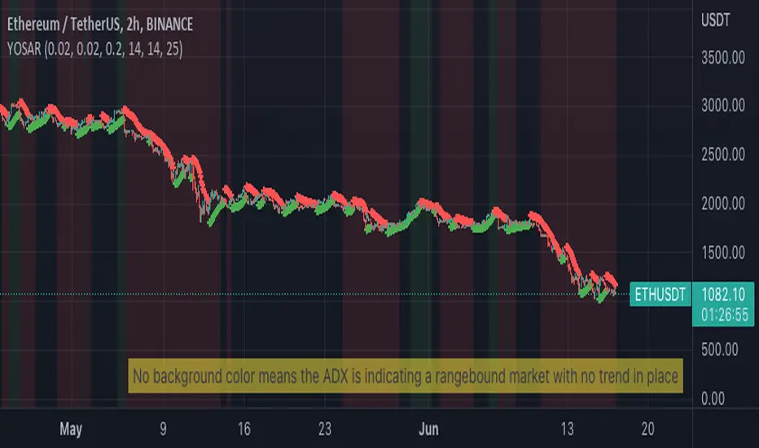
Task: Click the yellow ADX rangebound note box
Action: (406, 376)
